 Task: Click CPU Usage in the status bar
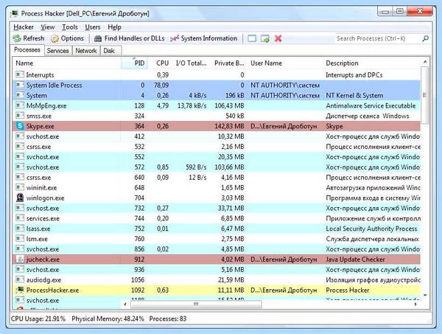38,319
